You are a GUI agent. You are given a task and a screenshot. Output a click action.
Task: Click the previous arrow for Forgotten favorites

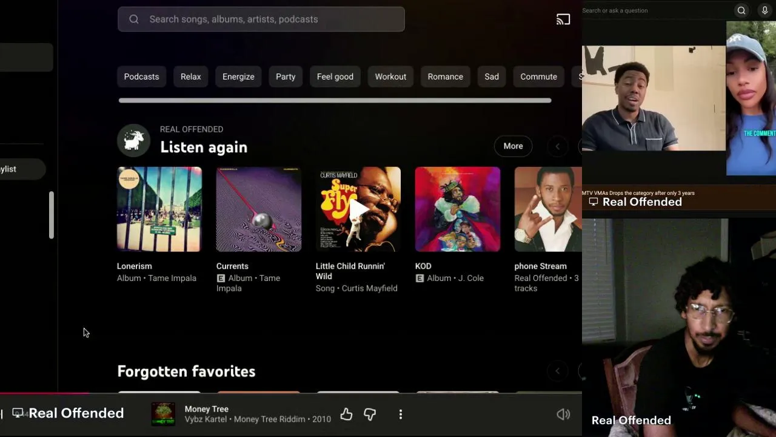557,371
